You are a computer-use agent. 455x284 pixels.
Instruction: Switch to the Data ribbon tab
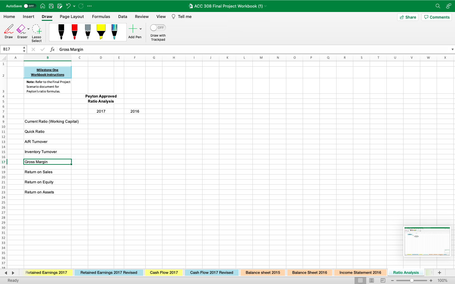(x=123, y=17)
